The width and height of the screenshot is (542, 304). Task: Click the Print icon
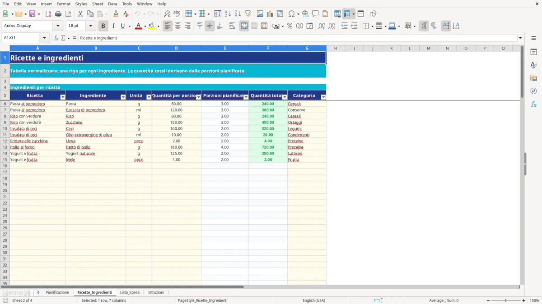[58, 14]
